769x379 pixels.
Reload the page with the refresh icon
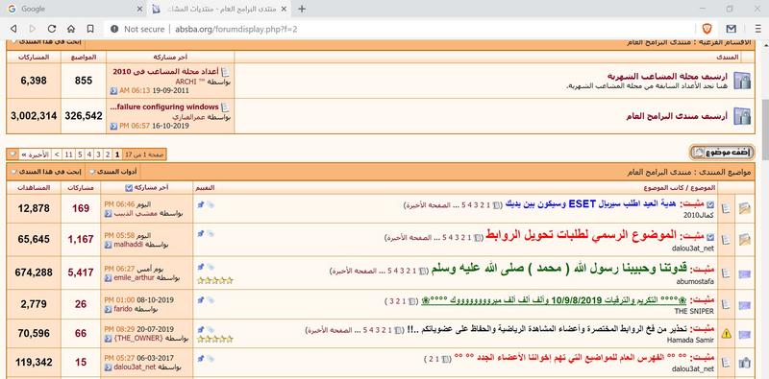tap(52, 29)
